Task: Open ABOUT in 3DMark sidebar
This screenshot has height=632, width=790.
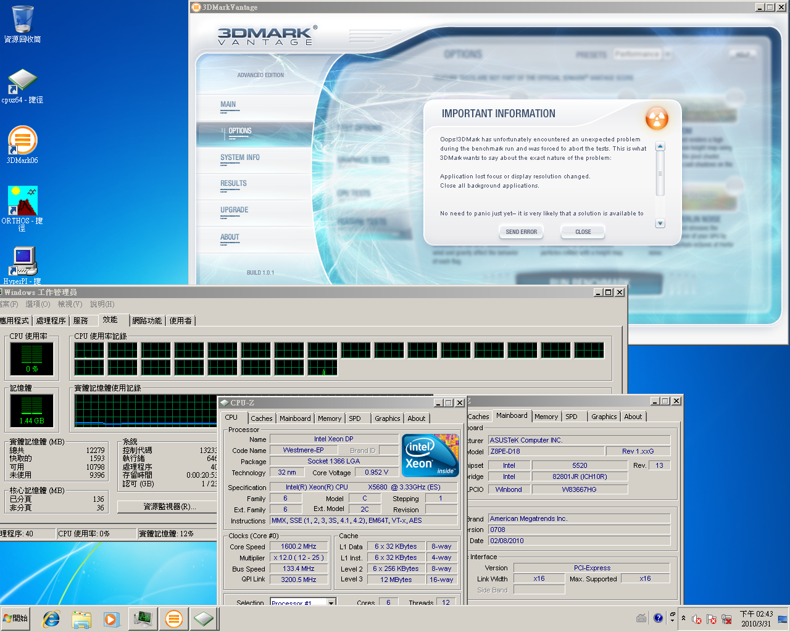Action: [230, 237]
